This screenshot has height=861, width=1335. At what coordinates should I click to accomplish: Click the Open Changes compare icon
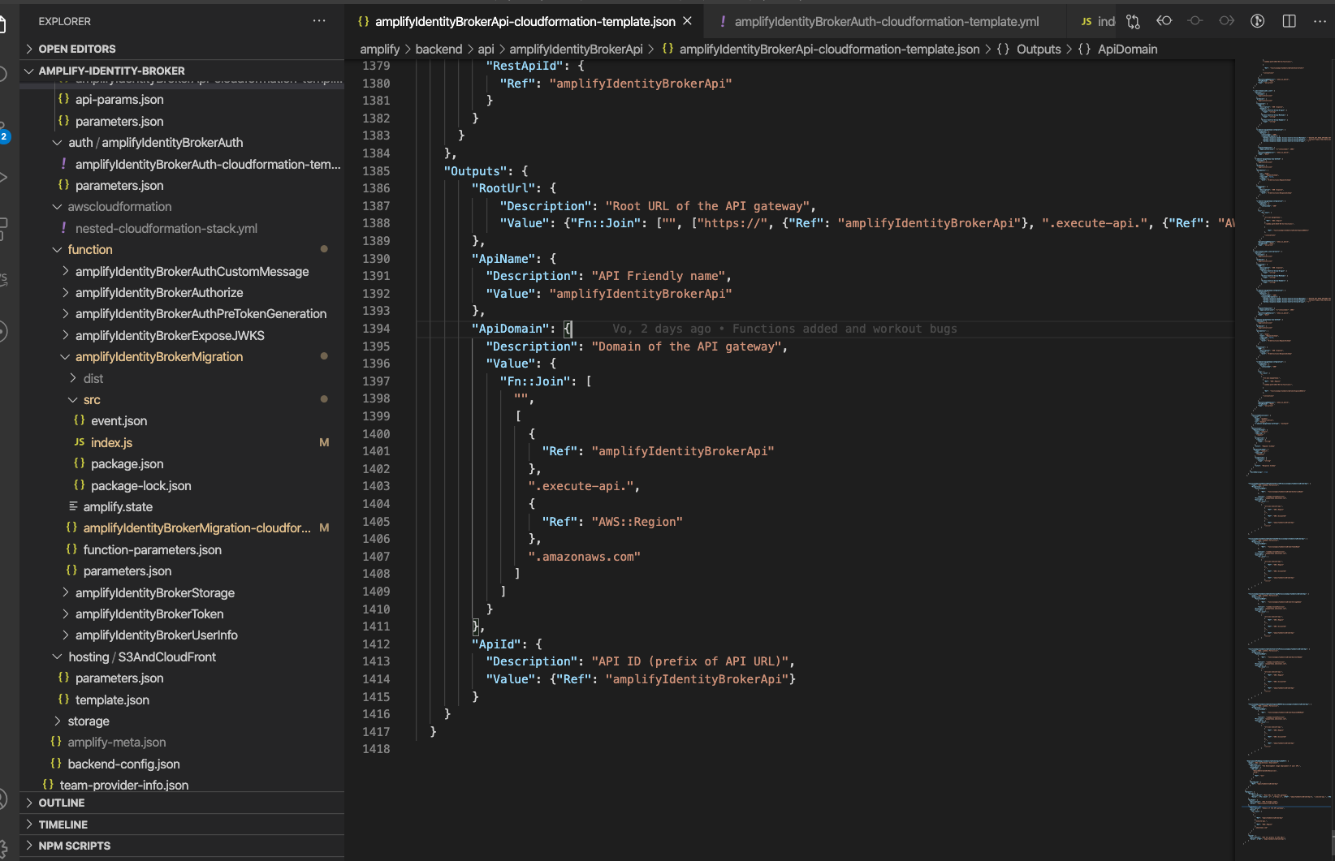click(1133, 21)
